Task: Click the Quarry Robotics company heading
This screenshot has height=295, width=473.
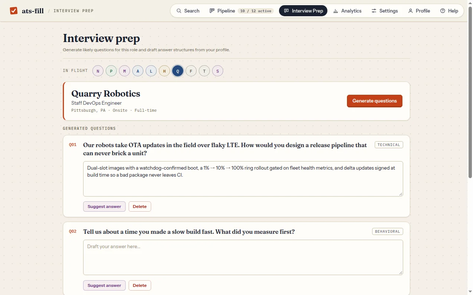Action: tap(106, 94)
